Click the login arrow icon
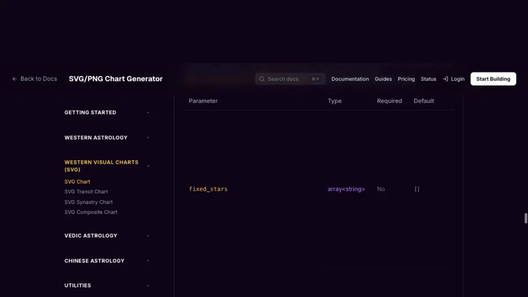528x297 pixels. pos(445,79)
